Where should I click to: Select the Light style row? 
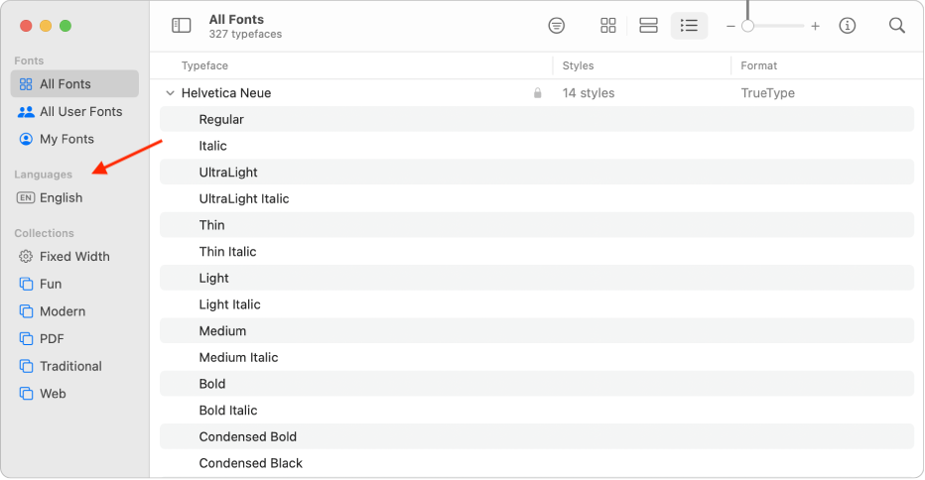537,279
